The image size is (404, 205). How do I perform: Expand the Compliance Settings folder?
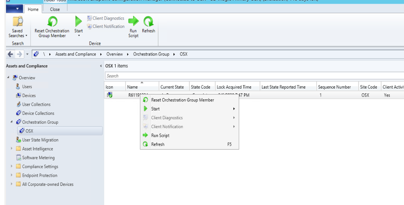tap(12, 166)
